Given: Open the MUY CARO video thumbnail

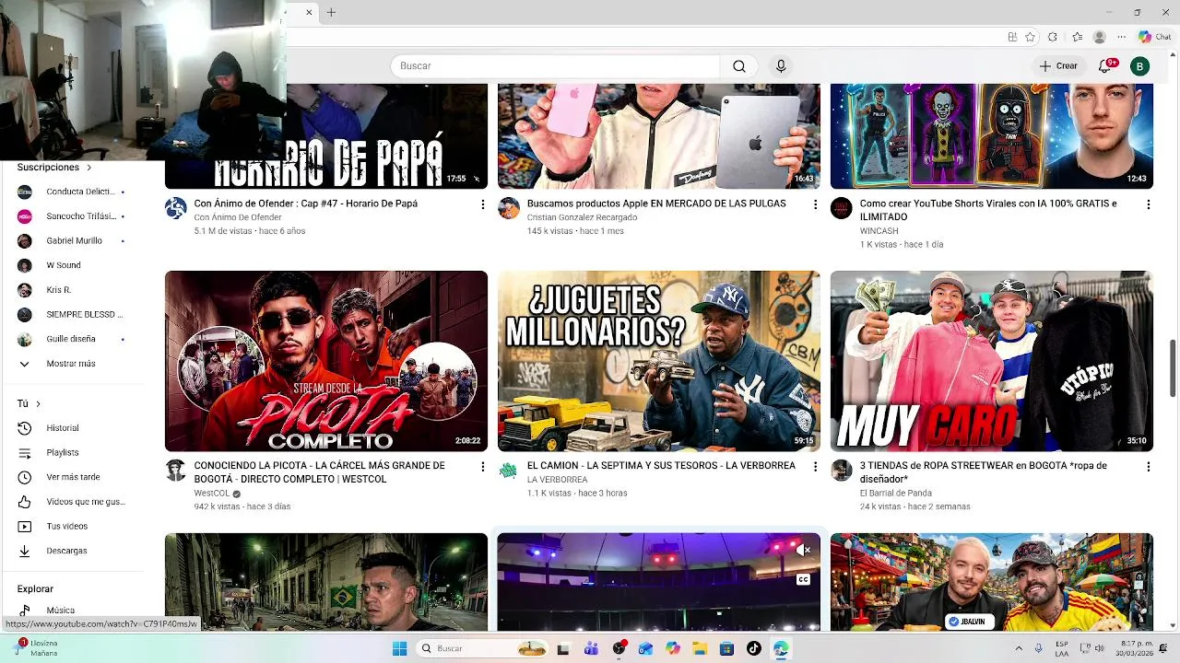Looking at the screenshot, I should tap(991, 361).
